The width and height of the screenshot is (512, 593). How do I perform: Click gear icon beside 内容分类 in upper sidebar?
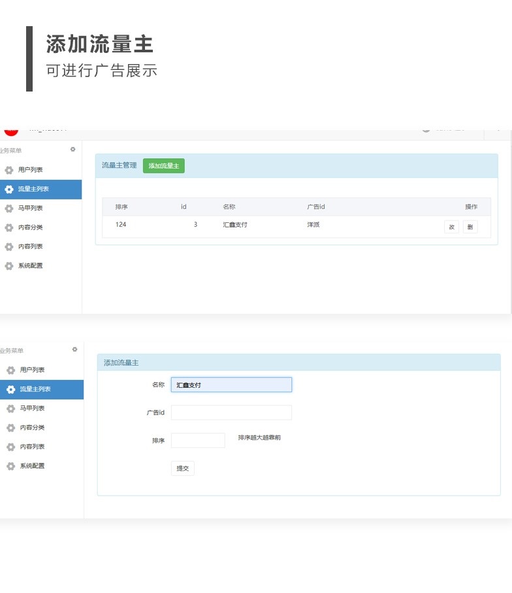click(9, 228)
